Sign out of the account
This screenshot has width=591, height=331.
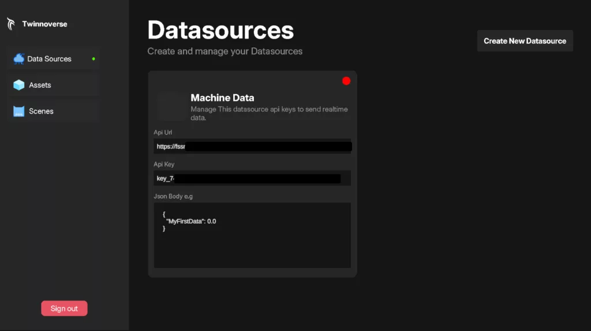point(64,309)
